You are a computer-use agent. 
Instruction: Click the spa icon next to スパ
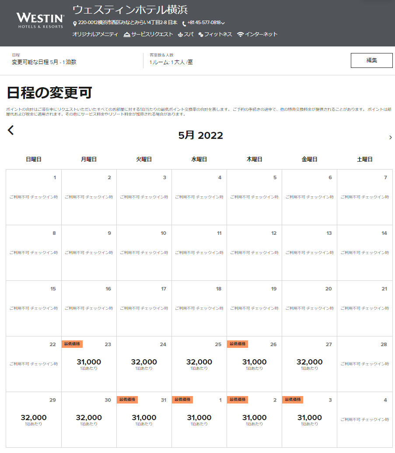click(x=180, y=35)
